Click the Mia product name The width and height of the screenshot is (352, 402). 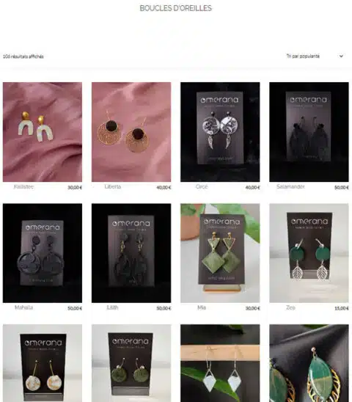coord(202,307)
